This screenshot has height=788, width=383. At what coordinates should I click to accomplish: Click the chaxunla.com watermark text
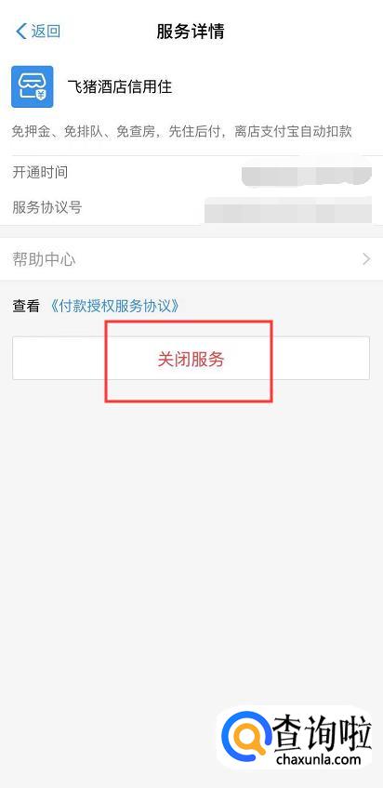pos(317,759)
